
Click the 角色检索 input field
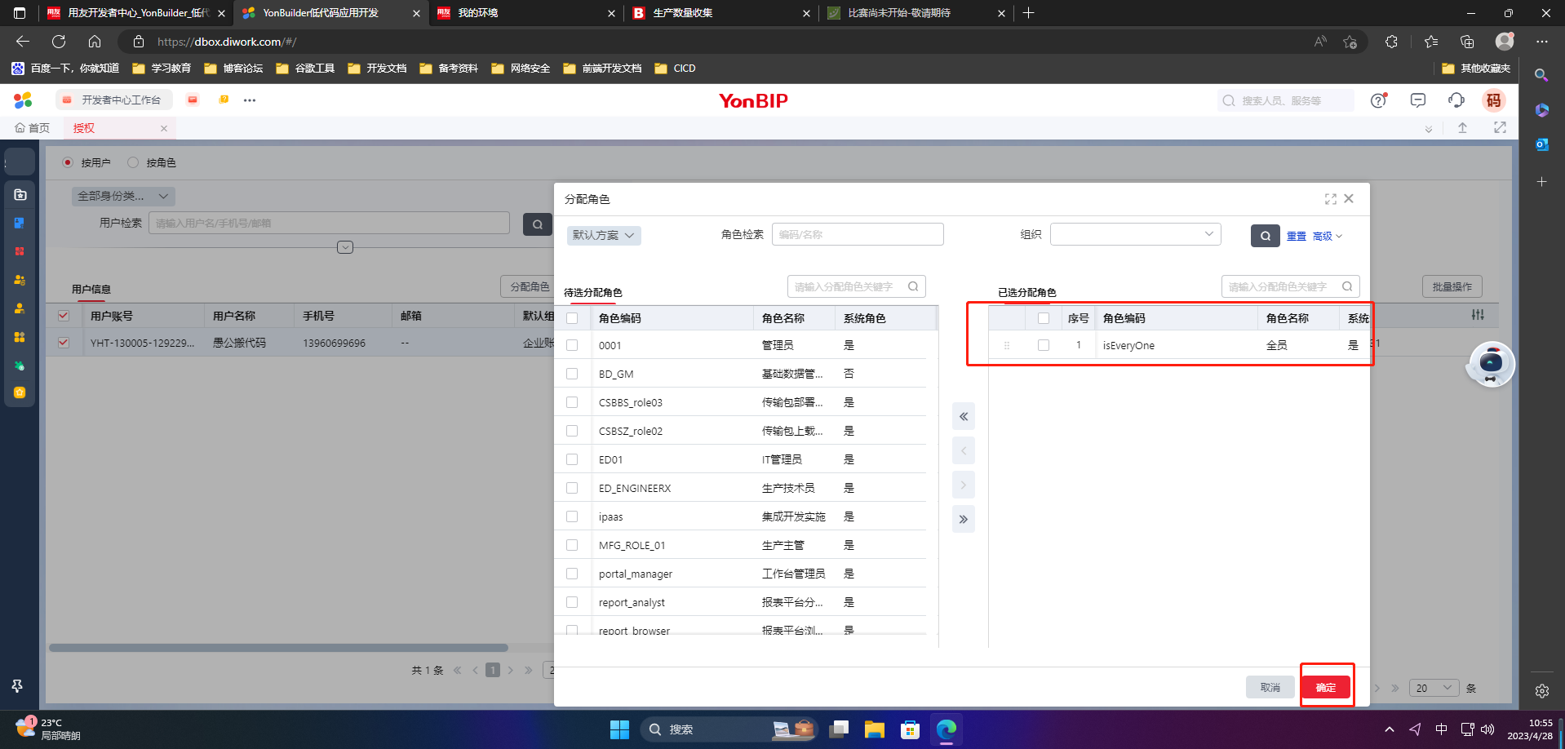click(x=858, y=234)
